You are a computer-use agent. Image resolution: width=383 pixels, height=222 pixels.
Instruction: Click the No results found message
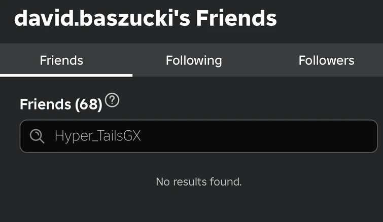point(198,181)
